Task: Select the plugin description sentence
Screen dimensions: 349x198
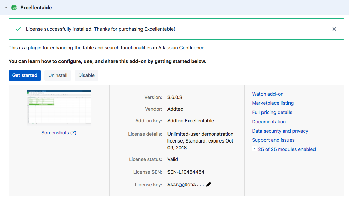Action: click(x=106, y=48)
